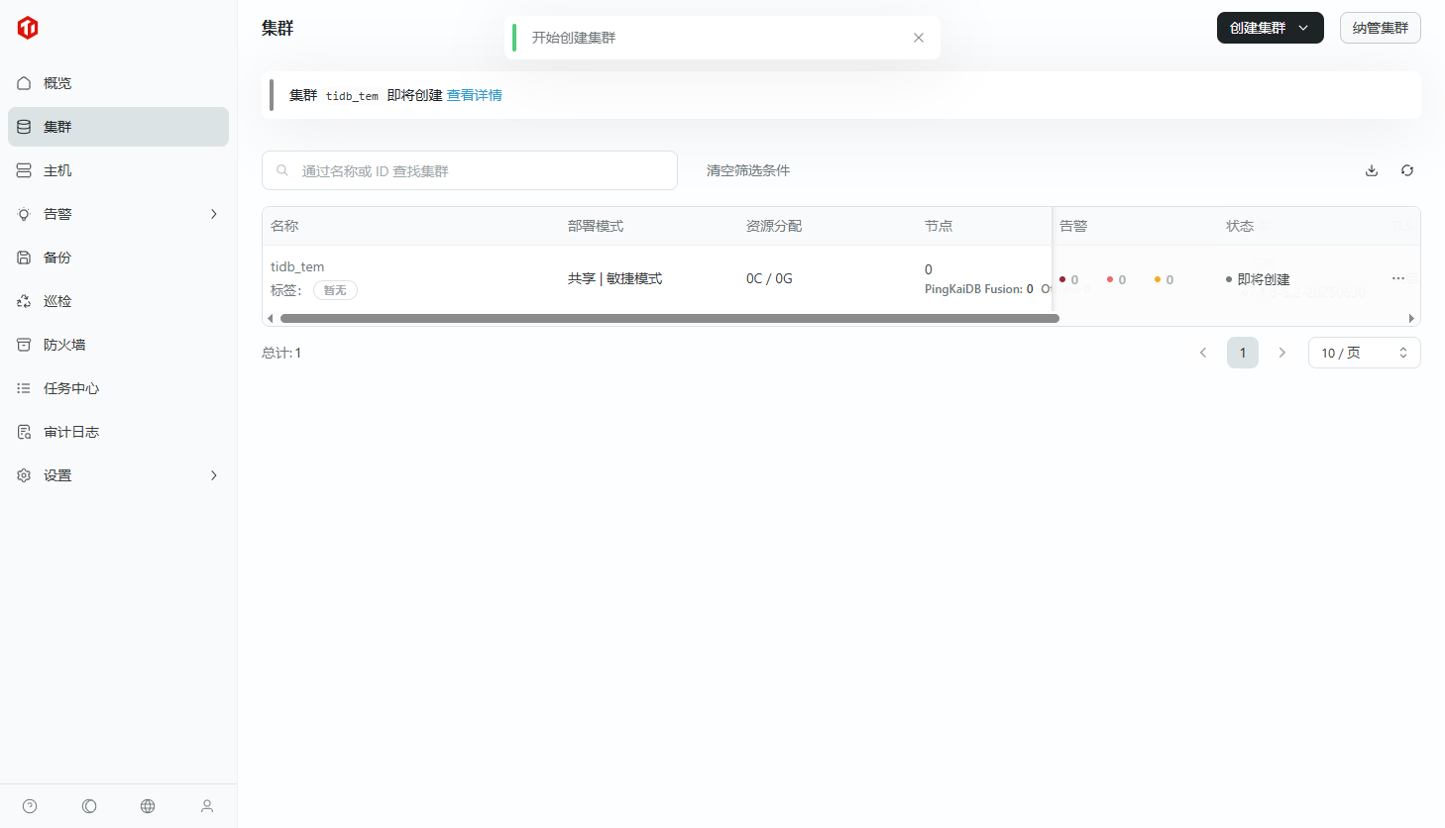Screen dimensions: 1445x828
Task: Open 任务中心 from the sidebar
Action: coord(71,388)
